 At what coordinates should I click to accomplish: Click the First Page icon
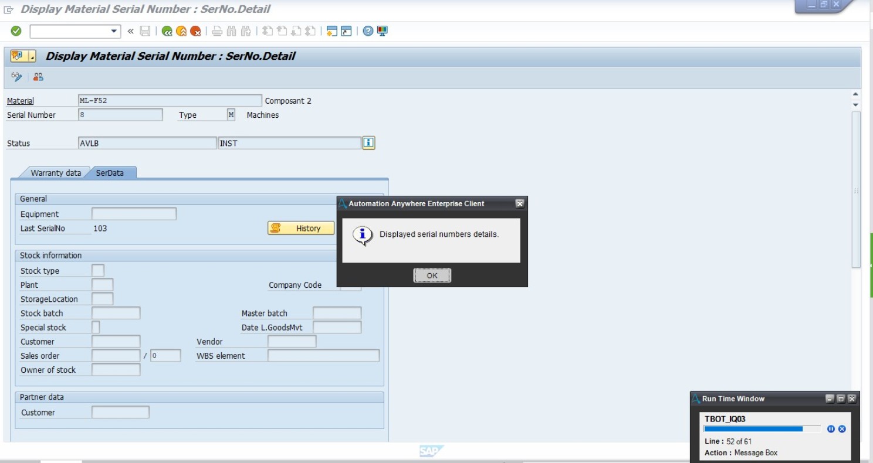268,31
